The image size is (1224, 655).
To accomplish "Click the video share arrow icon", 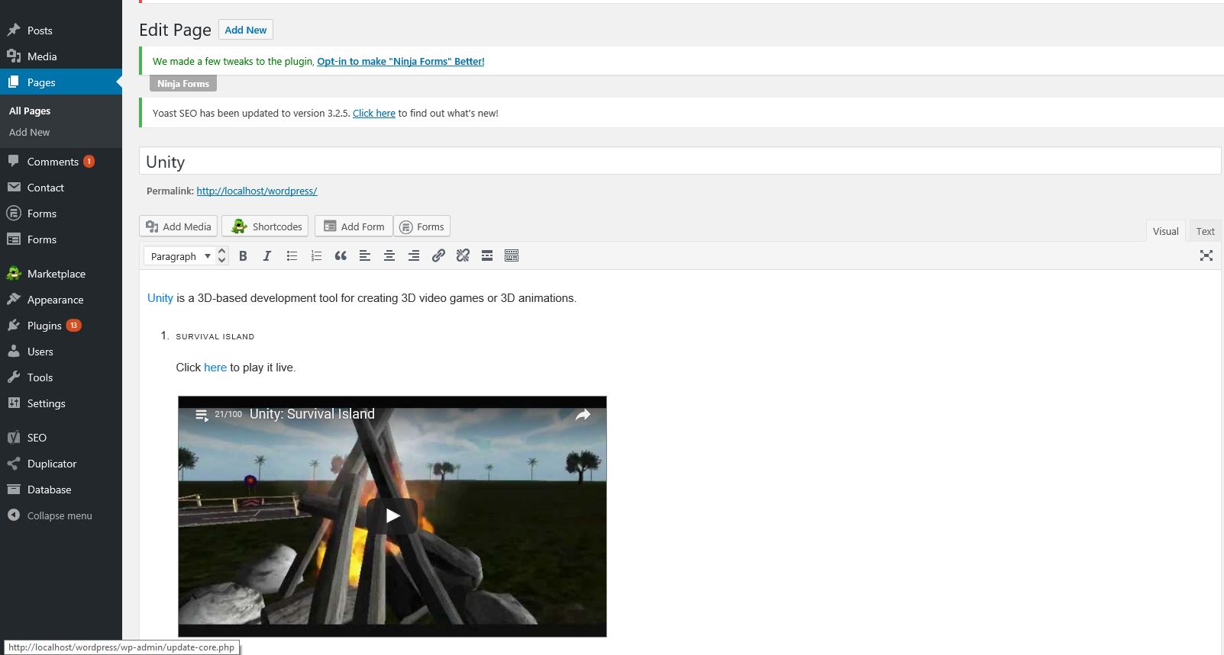I will click(583, 415).
